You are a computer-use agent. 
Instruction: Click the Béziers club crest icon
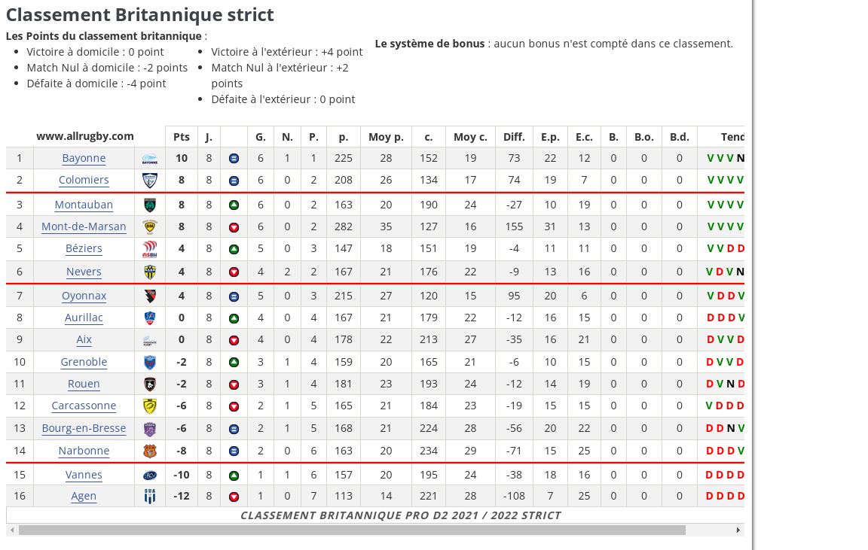click(x=150, y=248)
